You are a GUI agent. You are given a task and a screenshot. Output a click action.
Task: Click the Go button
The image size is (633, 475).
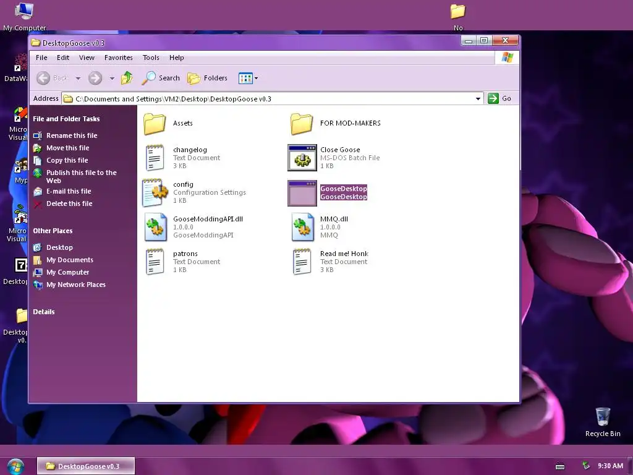499,98
